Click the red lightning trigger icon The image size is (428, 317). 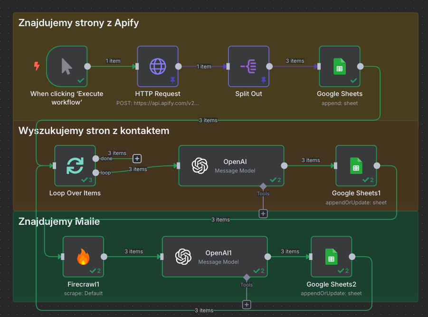point(37,66)
